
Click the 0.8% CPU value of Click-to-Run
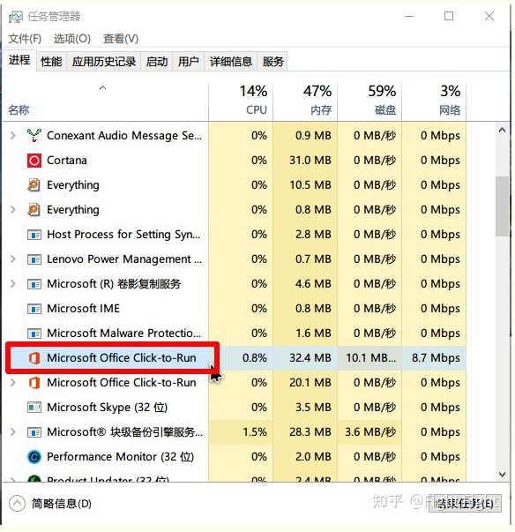point(255,358)
